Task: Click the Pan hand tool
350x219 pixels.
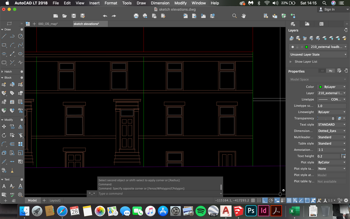Action: pos(244,16)
